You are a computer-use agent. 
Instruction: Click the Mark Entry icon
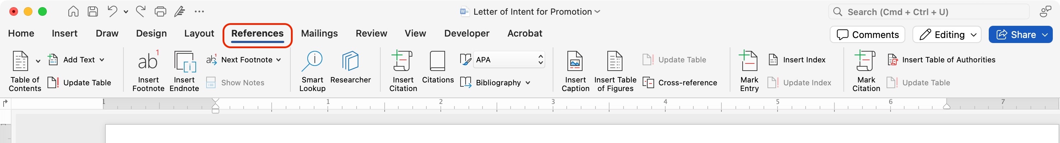(x=748, y=61)
